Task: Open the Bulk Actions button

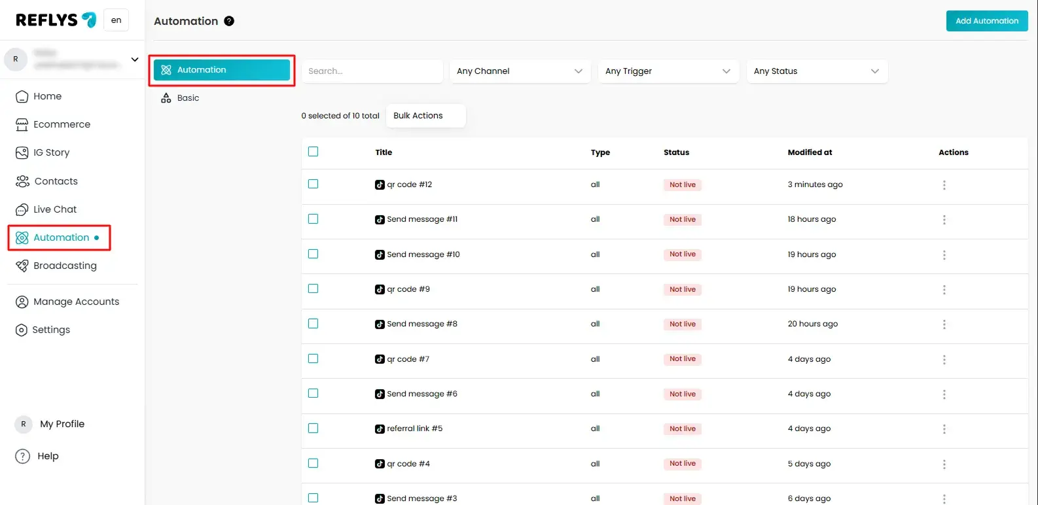Action: pos(425,116)
